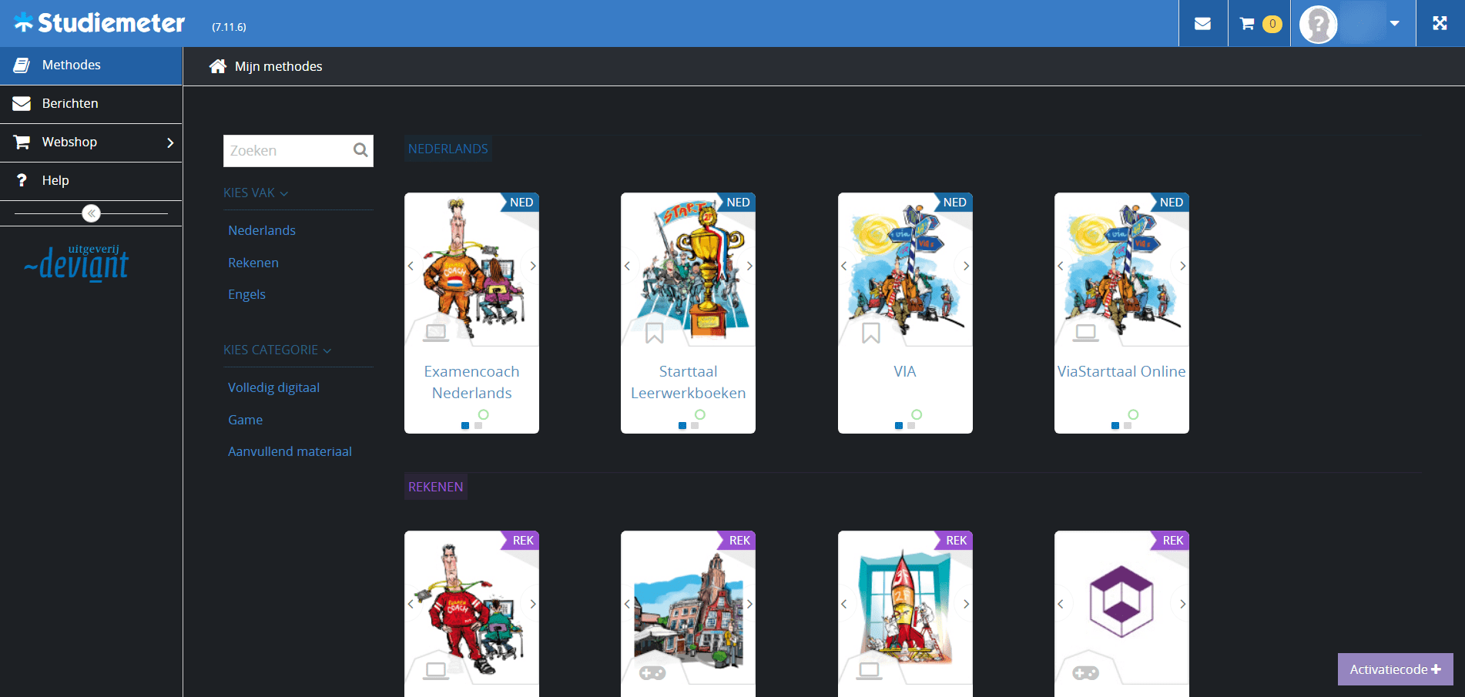
Task: Click the NEDERLANDS section heading
Action: point(448,149)
